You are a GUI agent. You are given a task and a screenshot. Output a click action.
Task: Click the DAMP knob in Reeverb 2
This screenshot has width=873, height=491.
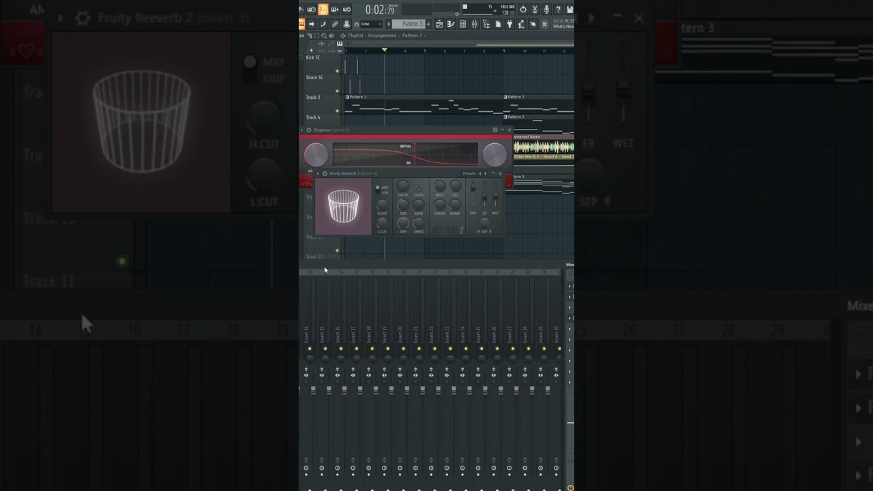[455, 205]
